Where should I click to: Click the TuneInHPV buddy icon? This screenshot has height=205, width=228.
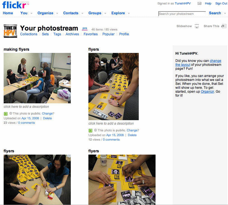tap(10, 31)
